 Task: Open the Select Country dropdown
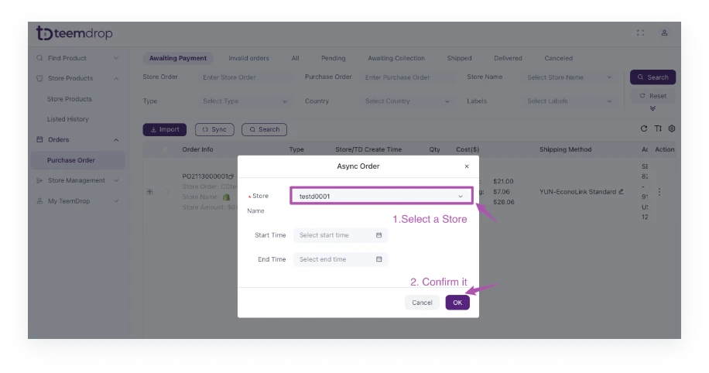pos(406,101)
